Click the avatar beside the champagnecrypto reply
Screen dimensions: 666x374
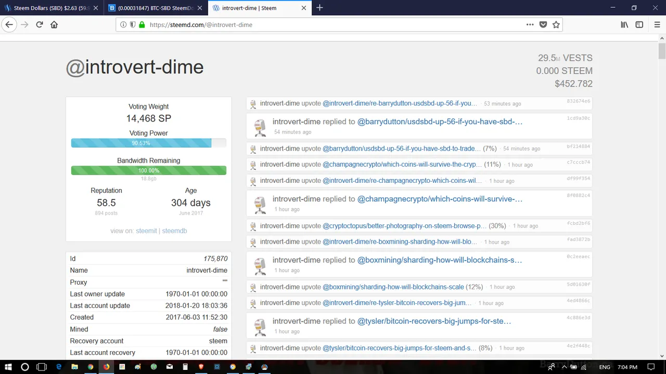[x=260, y=204]
